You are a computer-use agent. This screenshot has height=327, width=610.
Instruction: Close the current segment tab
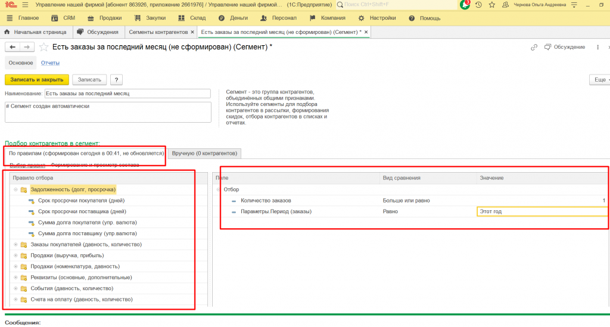click(x=366, y=32)
